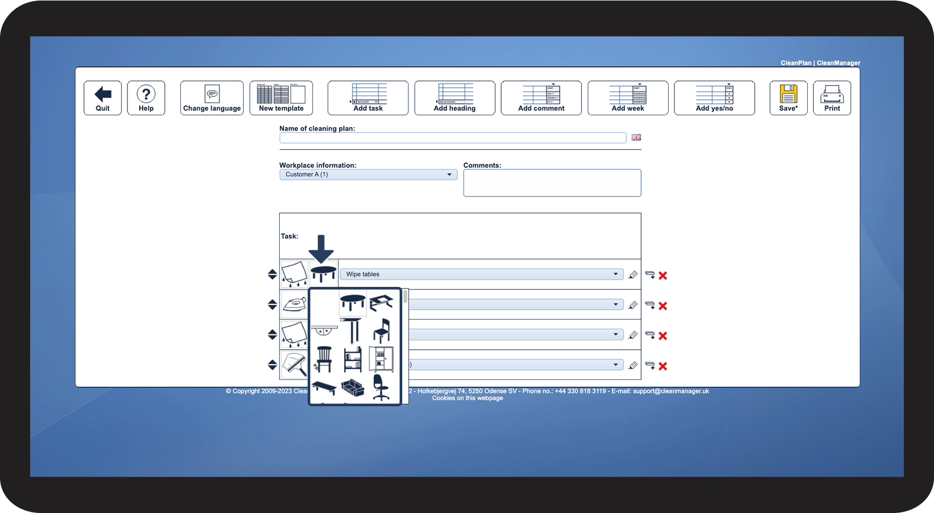The width and height of the screenshot is (934, 513).
Task: Click into the Comments text box
Action: 552,183
